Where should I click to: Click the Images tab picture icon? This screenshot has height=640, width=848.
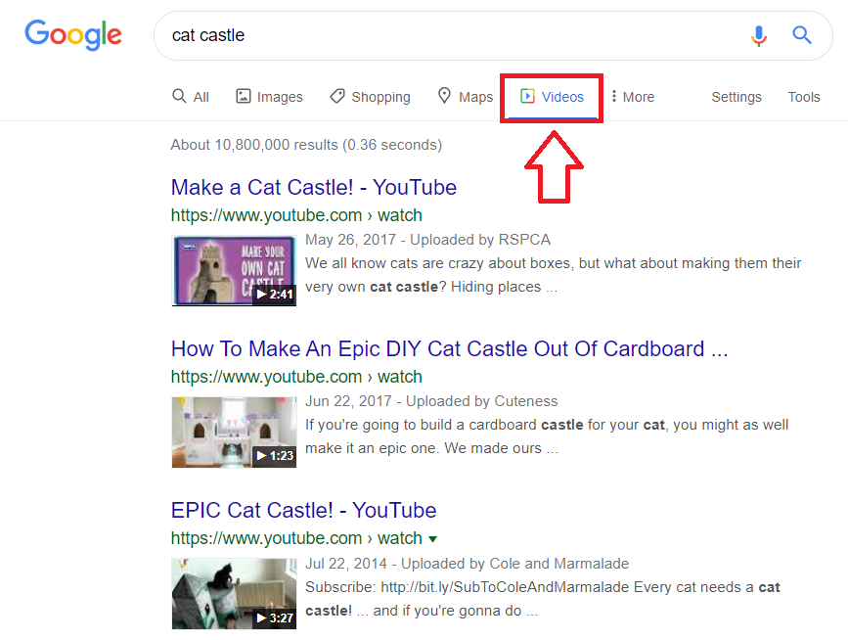tap(244, 96)
